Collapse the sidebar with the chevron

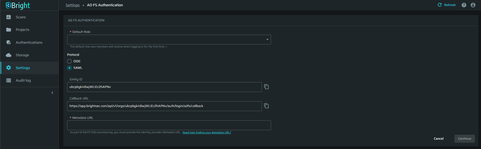coord(52,93)
